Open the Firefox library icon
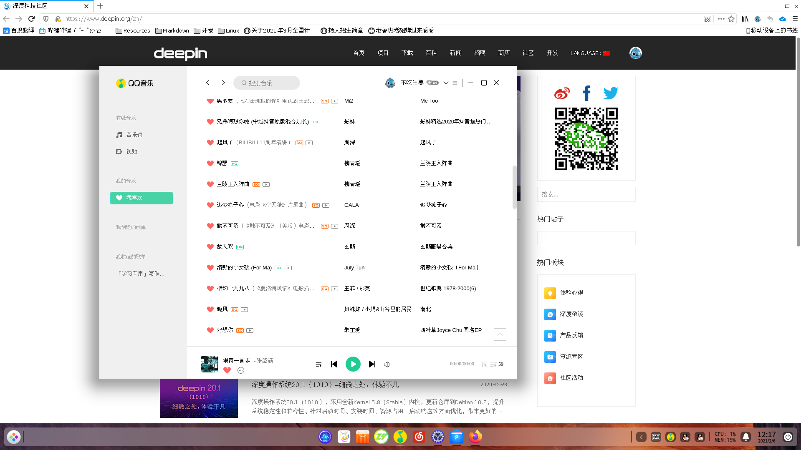The height and width of the screenshot is (450, 801). 745,19
